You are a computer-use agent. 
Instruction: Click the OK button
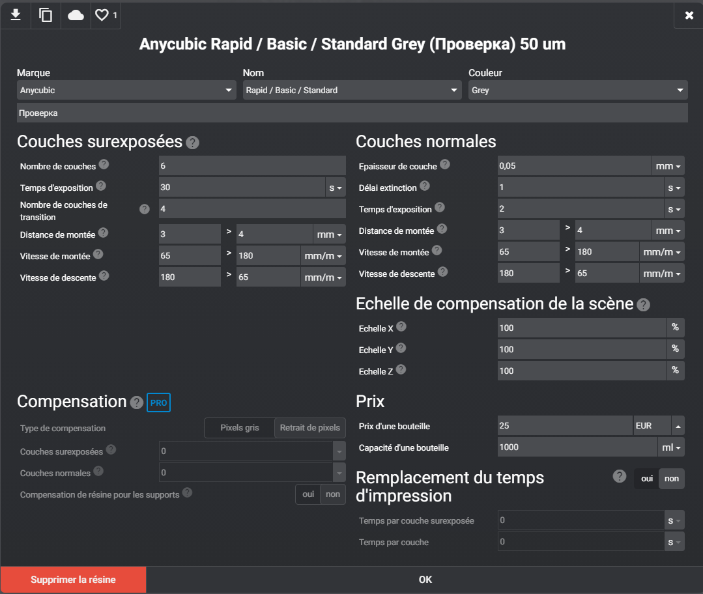click(425, 580)
